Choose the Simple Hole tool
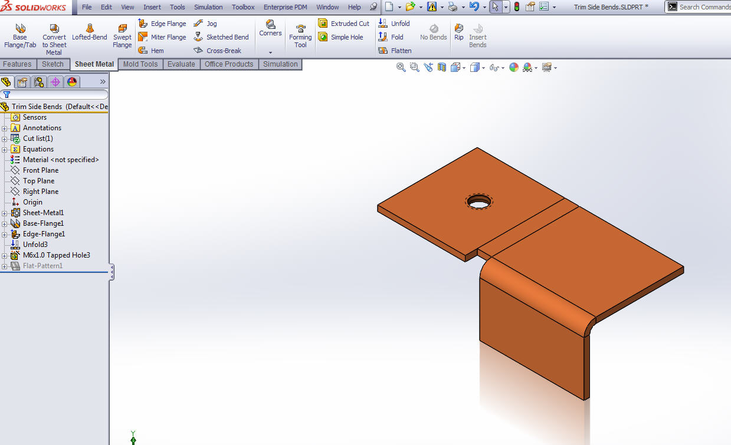Viewport: 731px width, 445px height. tap(341, 37)
